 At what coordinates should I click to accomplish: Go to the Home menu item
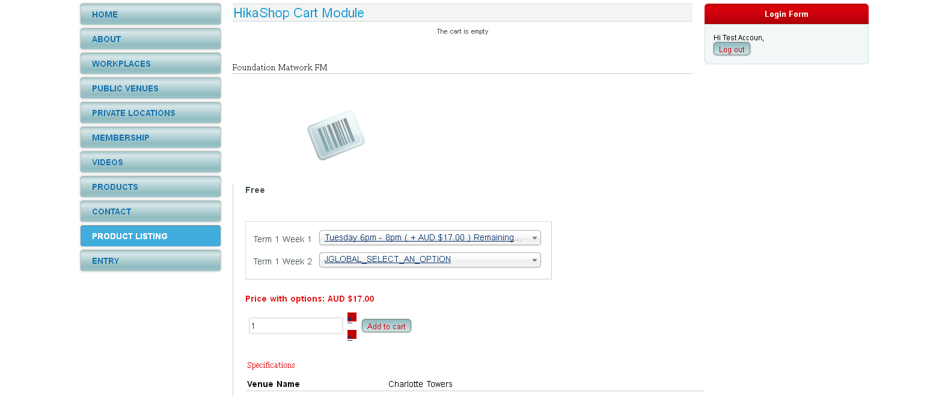[150, 14]
